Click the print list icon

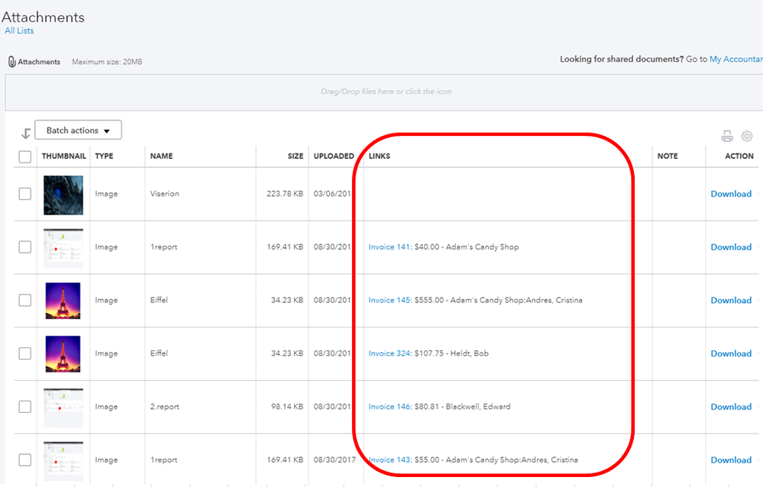(727, 136)
